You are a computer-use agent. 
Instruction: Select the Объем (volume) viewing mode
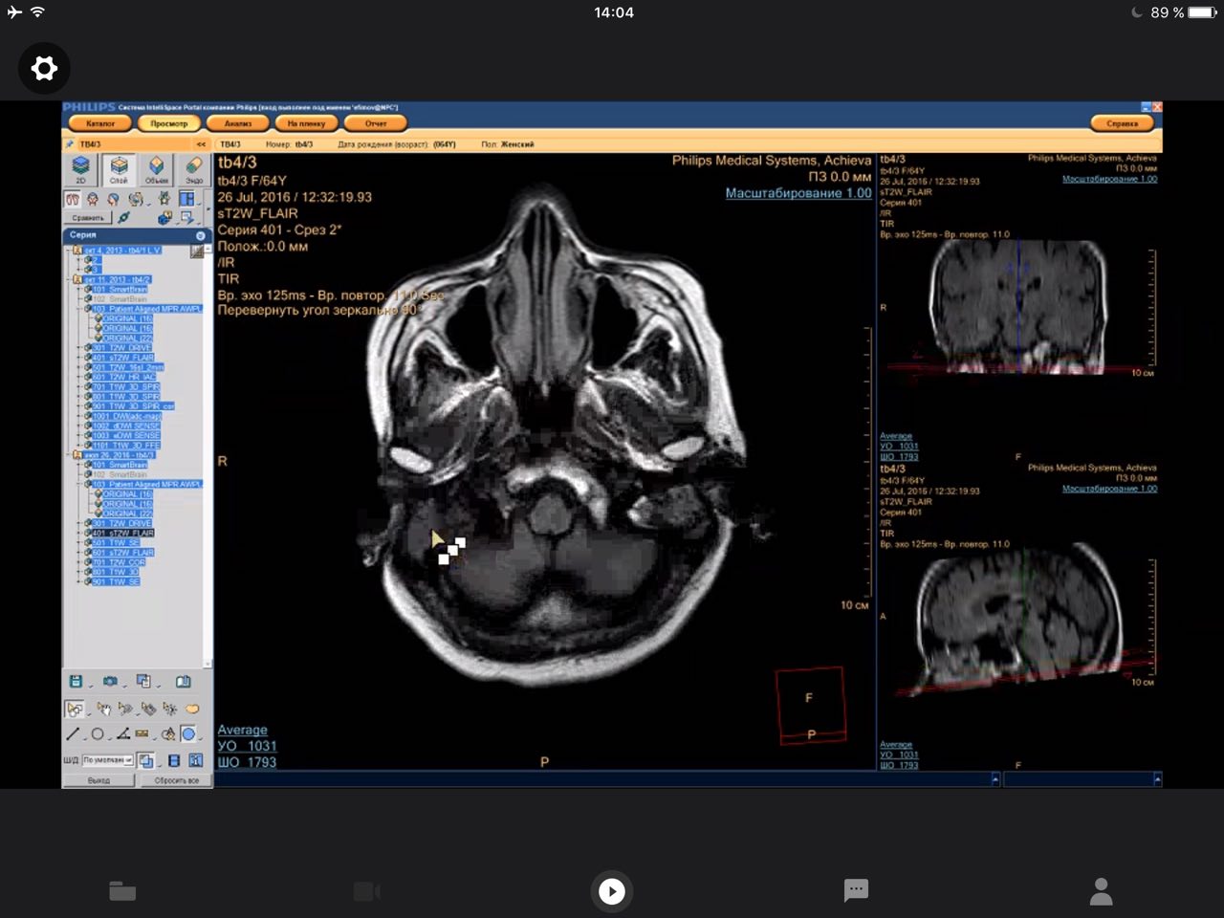(156, 169)
